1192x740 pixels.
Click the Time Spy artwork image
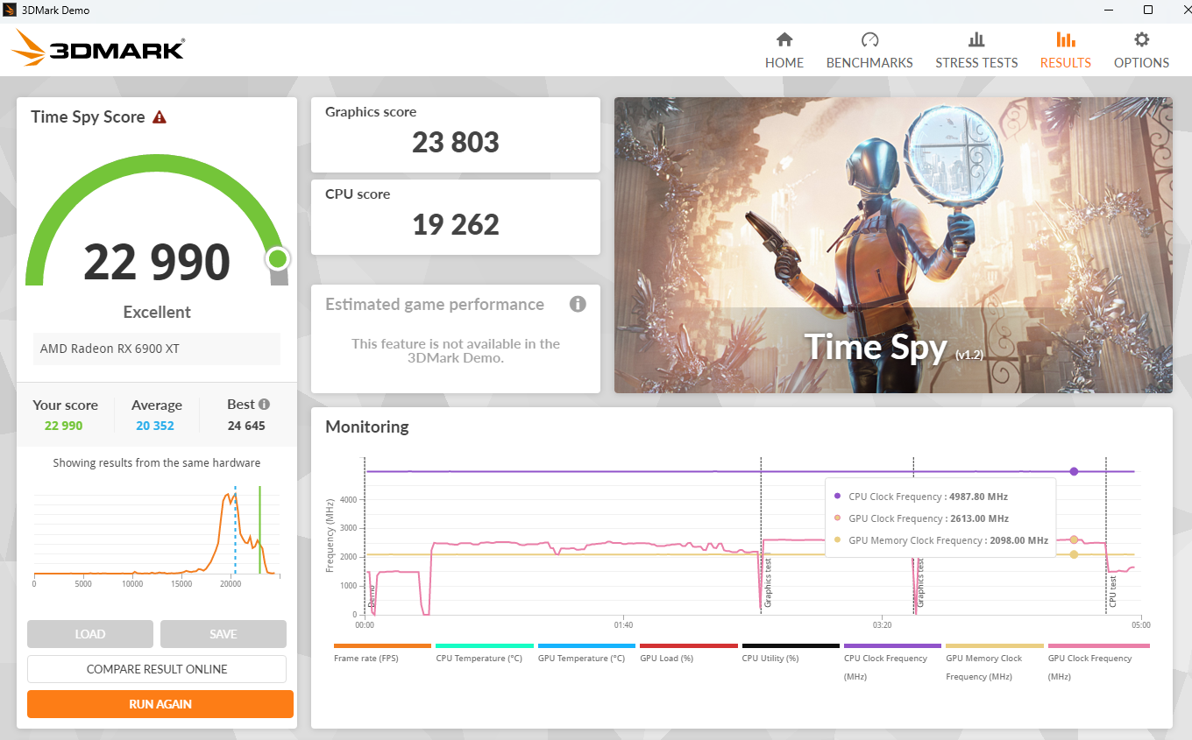893,244
